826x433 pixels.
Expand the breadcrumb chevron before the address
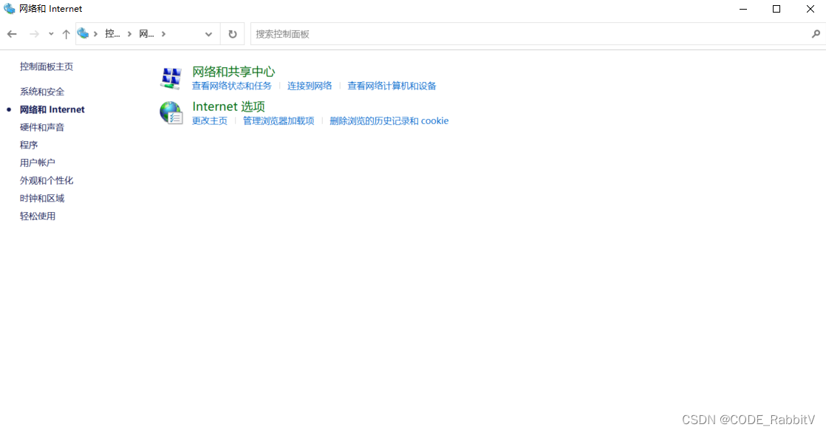(95, 33)
